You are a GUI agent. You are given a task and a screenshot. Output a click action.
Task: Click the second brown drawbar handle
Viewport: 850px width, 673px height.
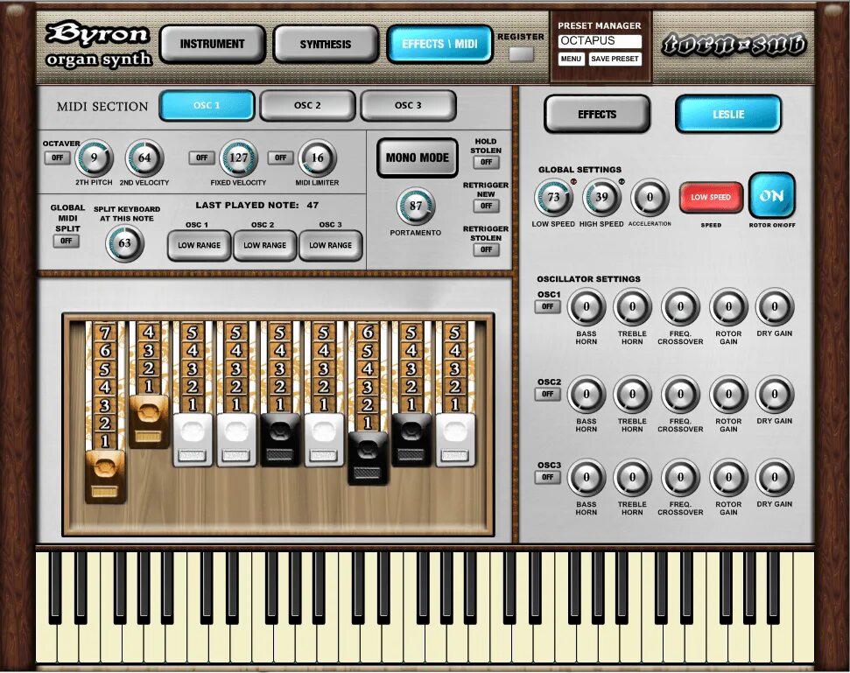pyautogui.click(x=149, y=422)
